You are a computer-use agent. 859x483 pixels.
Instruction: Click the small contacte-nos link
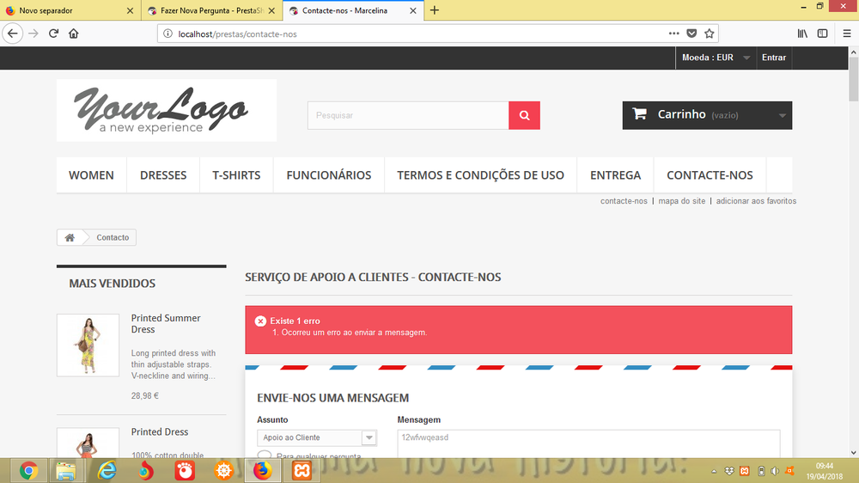[x=624, y=201]
